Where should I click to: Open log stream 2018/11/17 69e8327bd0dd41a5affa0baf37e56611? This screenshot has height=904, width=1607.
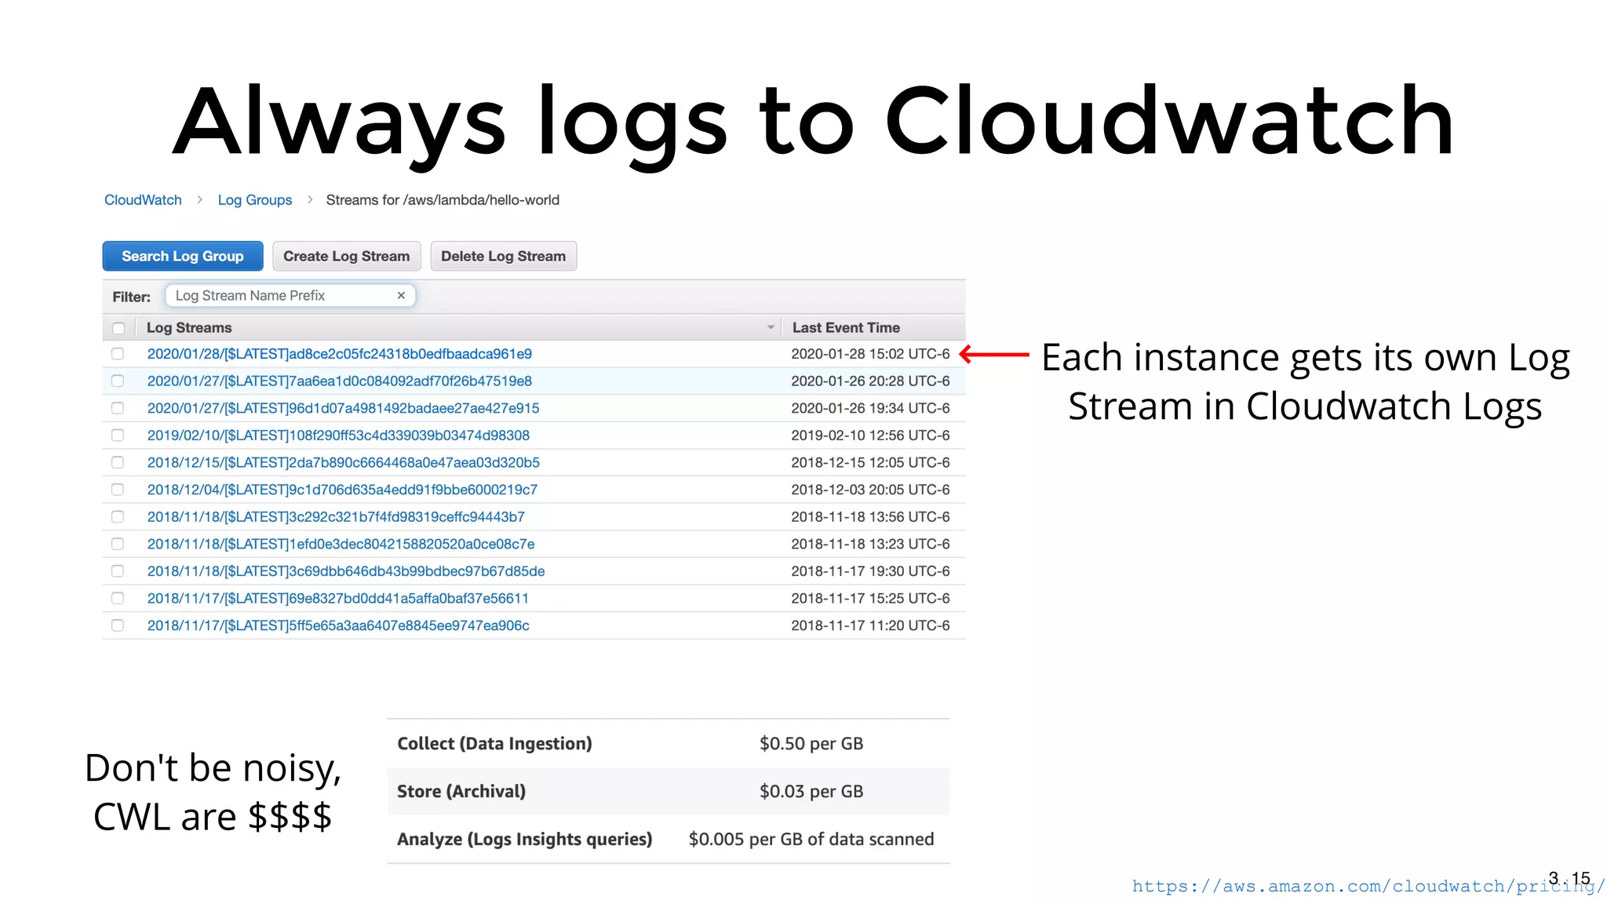click(338, 598)
